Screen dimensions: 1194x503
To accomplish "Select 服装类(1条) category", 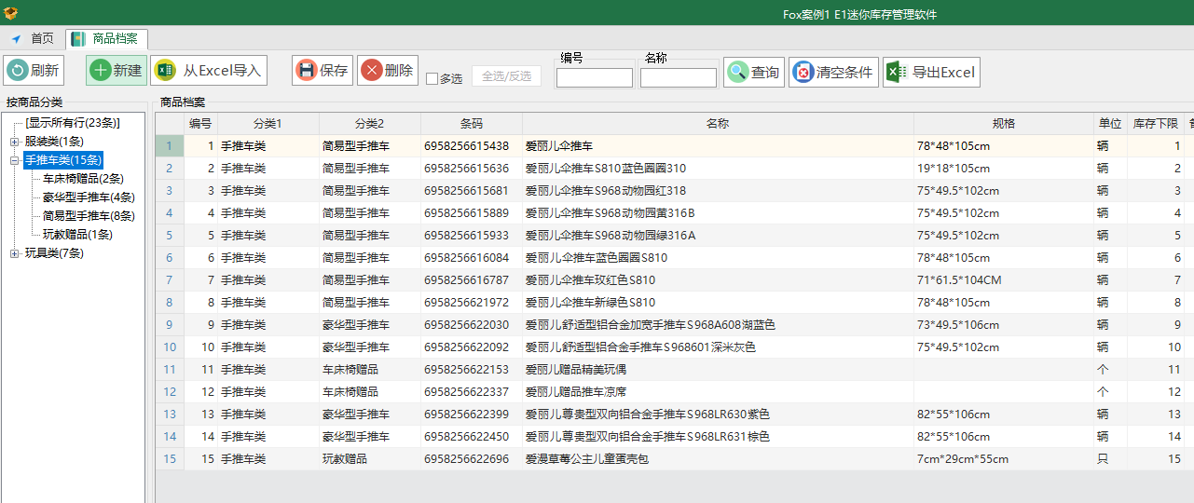I will (54, 142).
